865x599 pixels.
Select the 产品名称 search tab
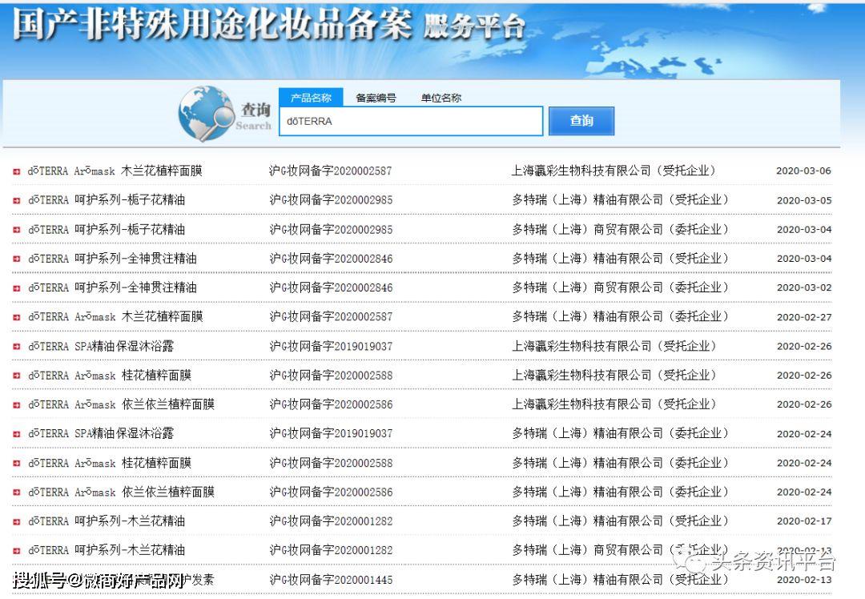tap(311, 98)
